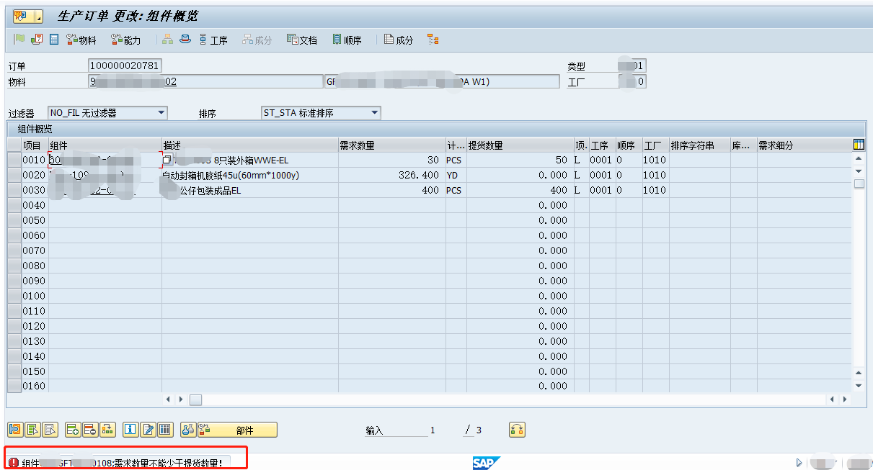The image size is (873, 470).
Task: Click the 需求数量 column header
Action: click(391, 145)
